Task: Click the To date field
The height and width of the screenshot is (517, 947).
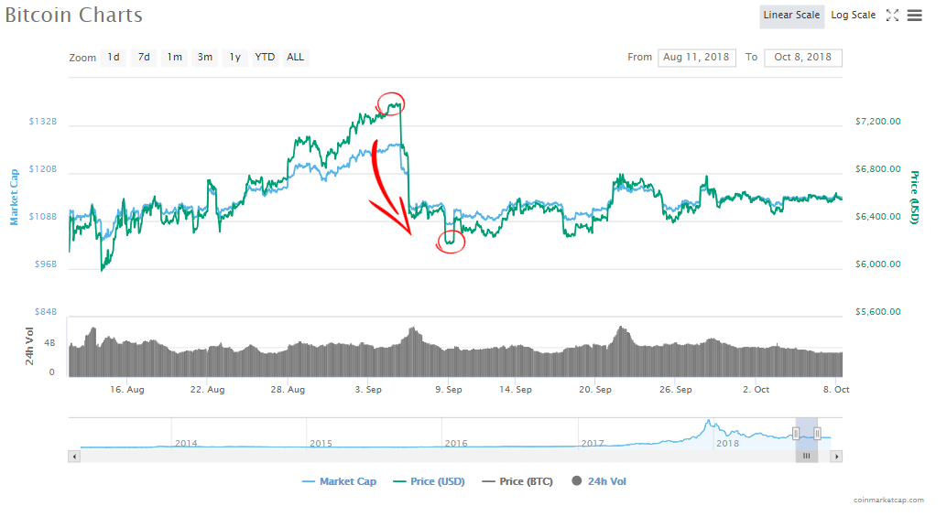Action: click(802, 57)
